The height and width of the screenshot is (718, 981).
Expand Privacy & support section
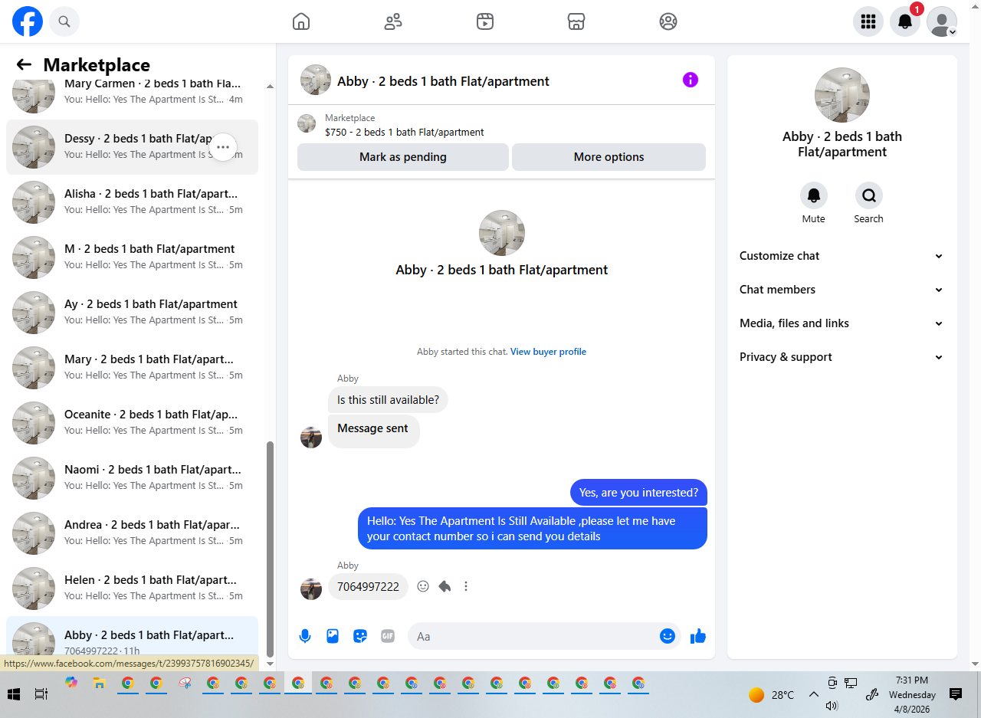coord(842,357)
